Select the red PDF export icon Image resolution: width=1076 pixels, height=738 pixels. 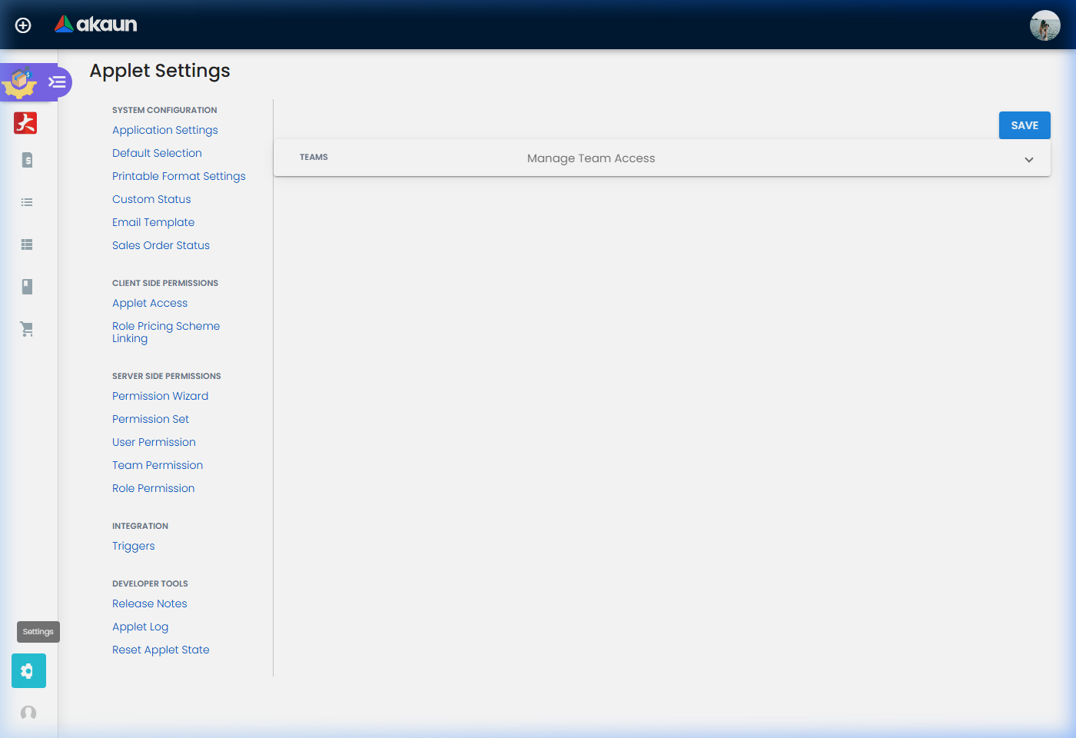click(25, 123)
